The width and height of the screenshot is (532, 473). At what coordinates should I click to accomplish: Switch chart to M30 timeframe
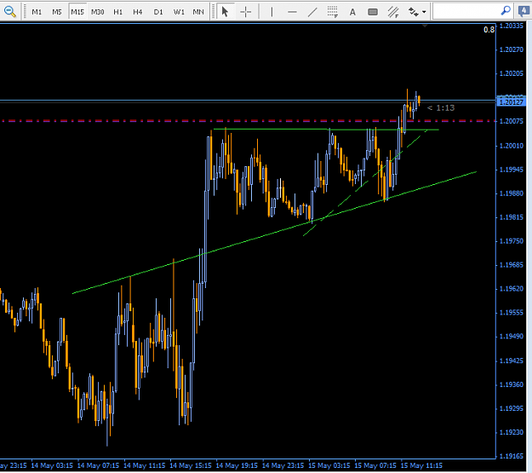(x=98, y=12)
